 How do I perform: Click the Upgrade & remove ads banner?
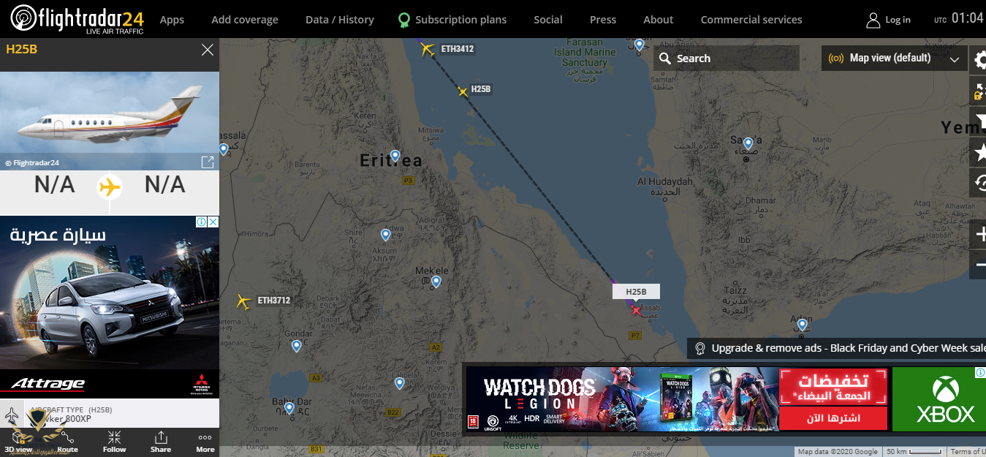coord(838,348)
